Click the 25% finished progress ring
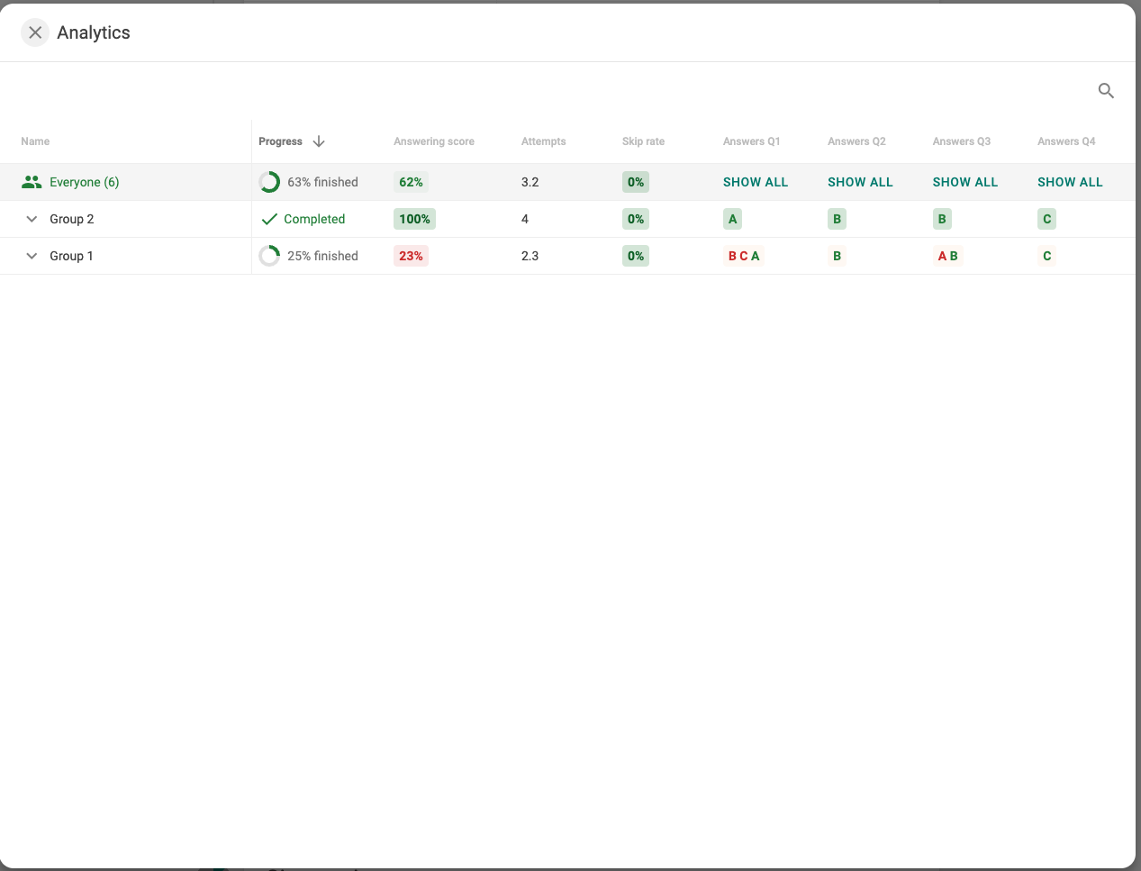The width and height of the screenshot is (1141, 871). 269,256
